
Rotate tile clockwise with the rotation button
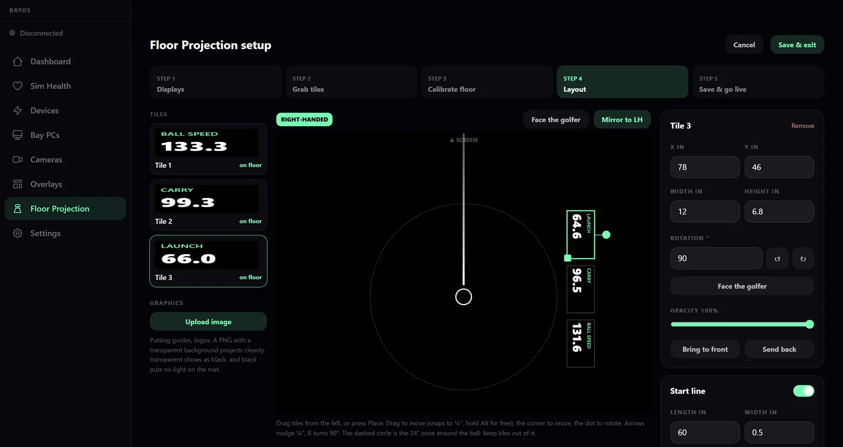click(x=803, y=258)
